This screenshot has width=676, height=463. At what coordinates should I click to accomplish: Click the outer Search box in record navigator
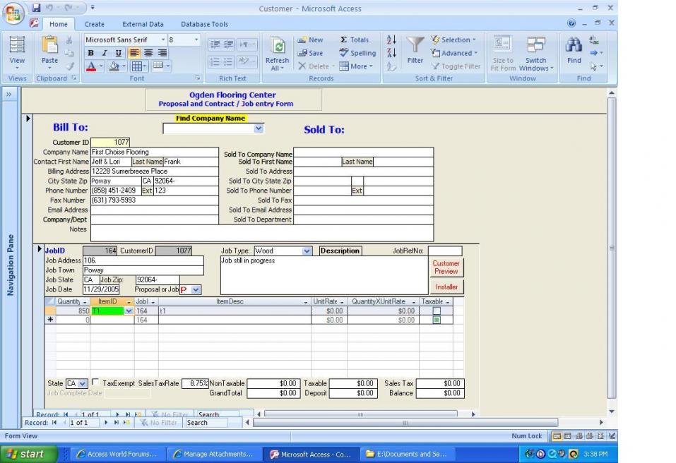(206, 423)
